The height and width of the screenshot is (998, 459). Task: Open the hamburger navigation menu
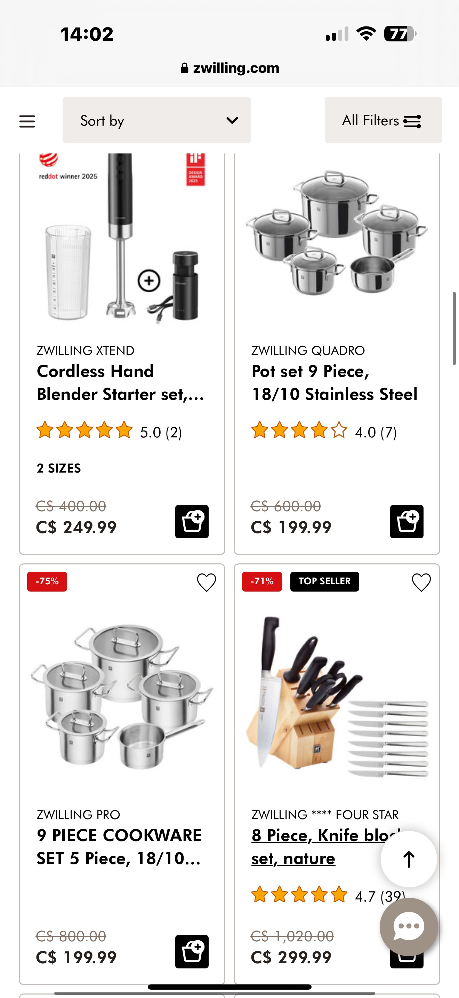coord(27,121)
